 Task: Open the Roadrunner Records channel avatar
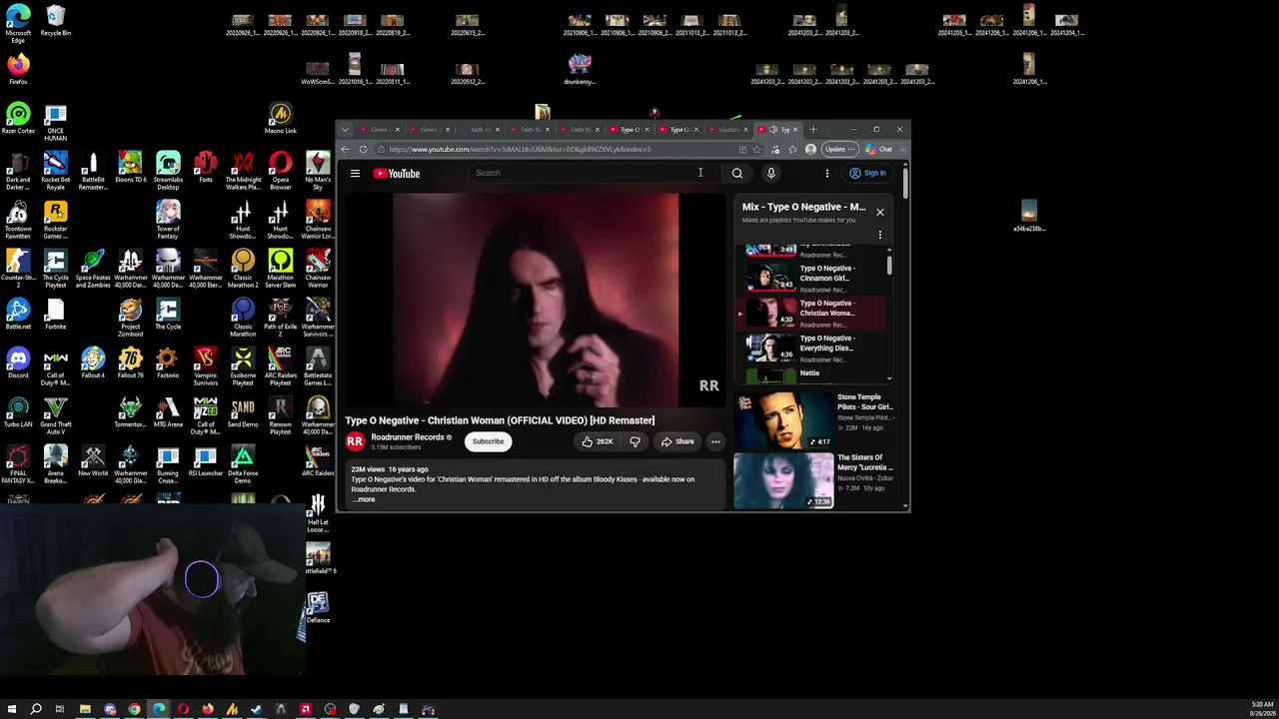355,441
